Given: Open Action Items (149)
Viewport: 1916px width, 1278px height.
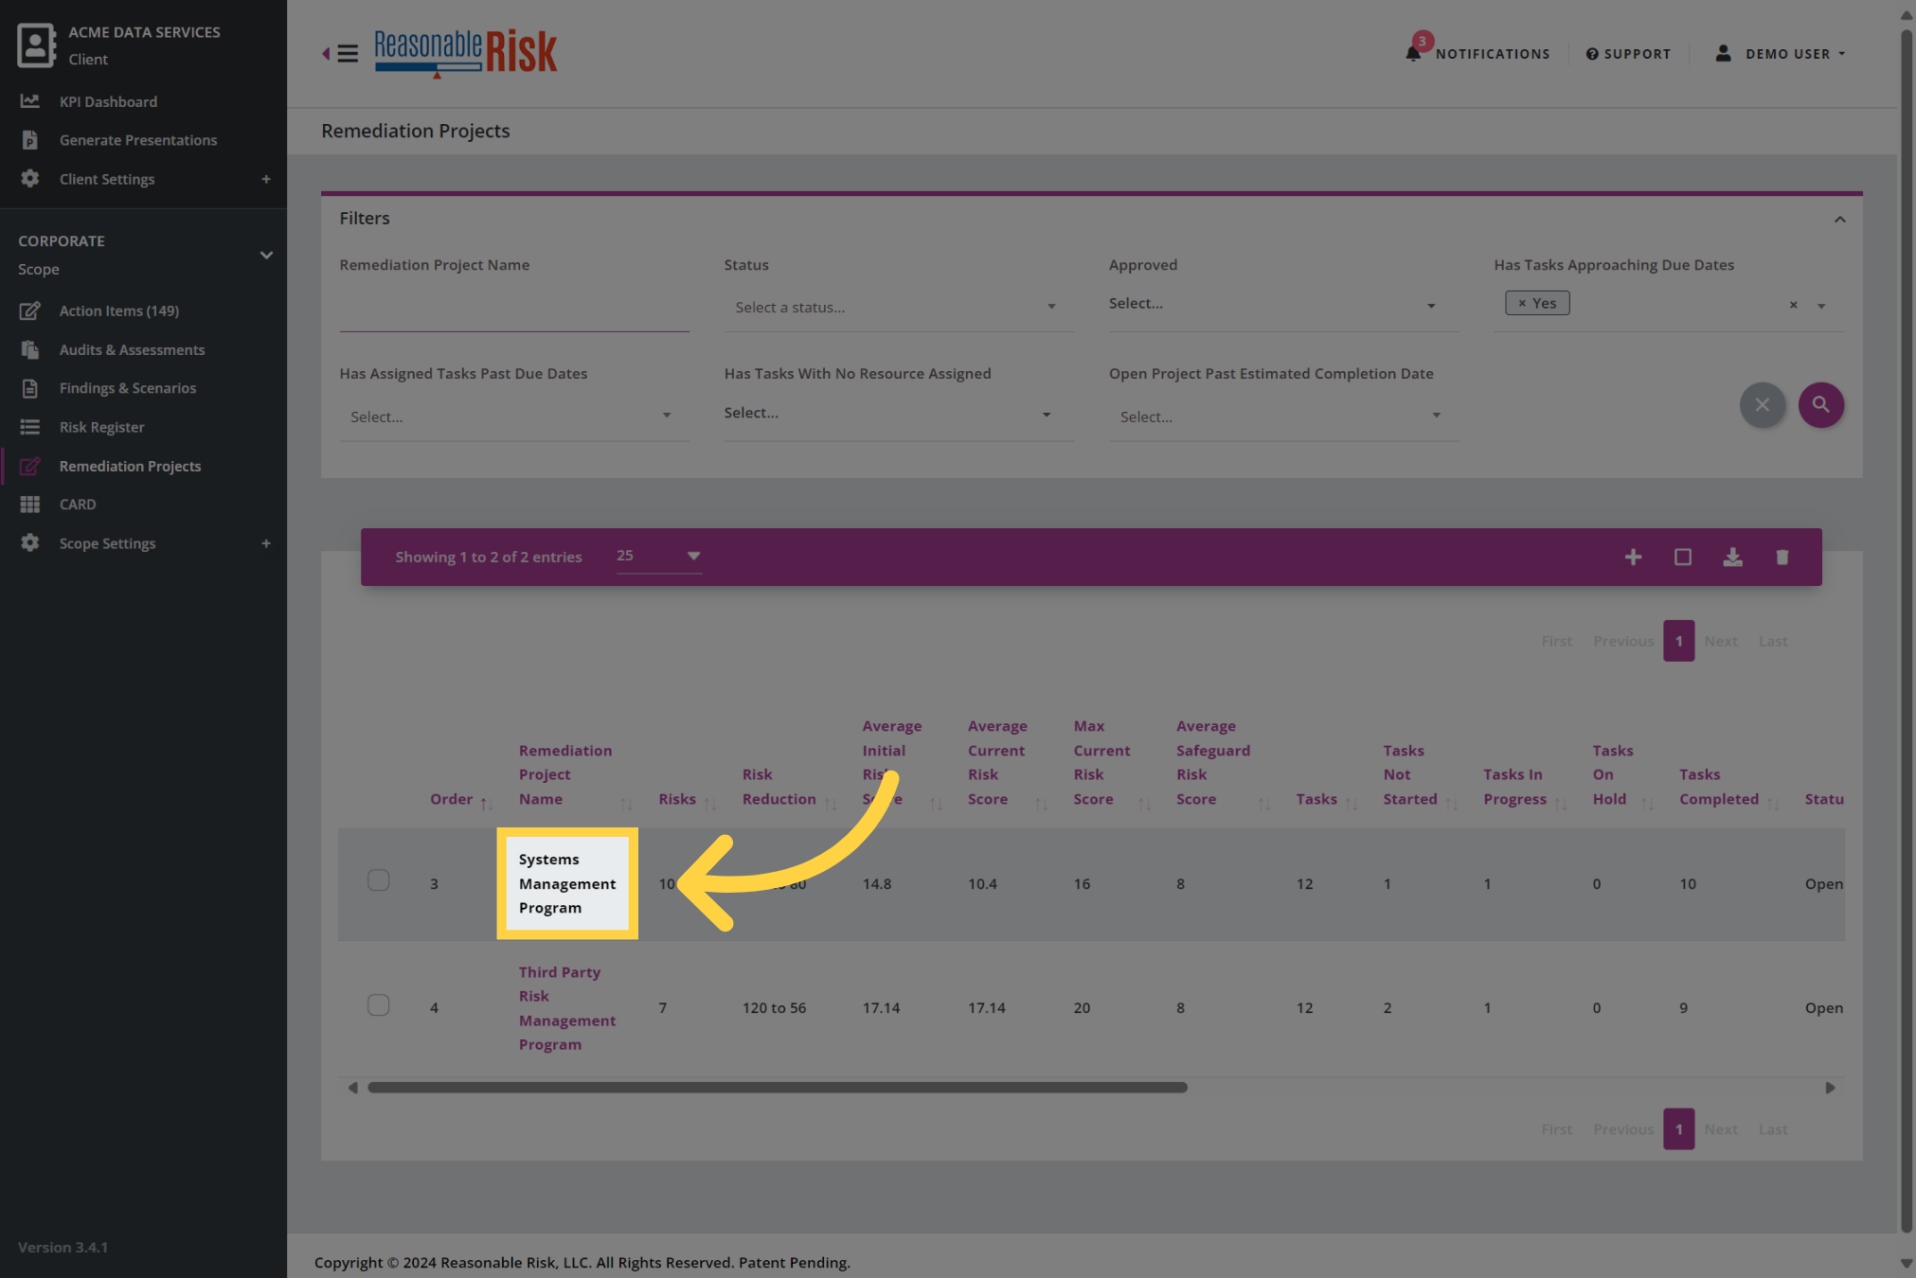Looking at the screenshot, I should 119,311.
